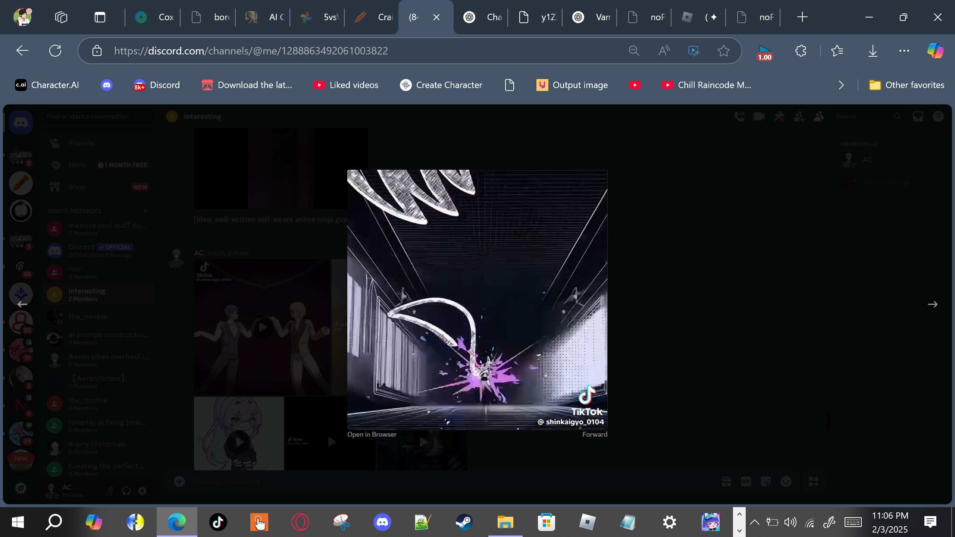The image size is (955, 537).
Task: Open the Roblox taskbar icon
Action: (x=587, y=522)
